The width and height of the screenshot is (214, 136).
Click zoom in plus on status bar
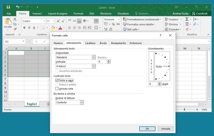[x=197, y=109]
